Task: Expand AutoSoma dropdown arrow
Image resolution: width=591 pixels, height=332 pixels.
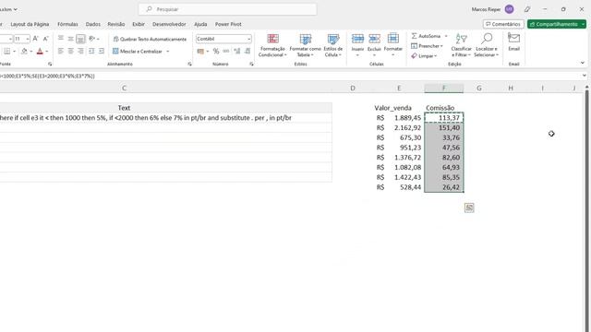Action: (446, 36)
